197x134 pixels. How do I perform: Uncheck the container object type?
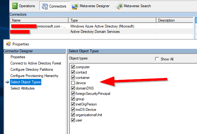tap(73, 78)
